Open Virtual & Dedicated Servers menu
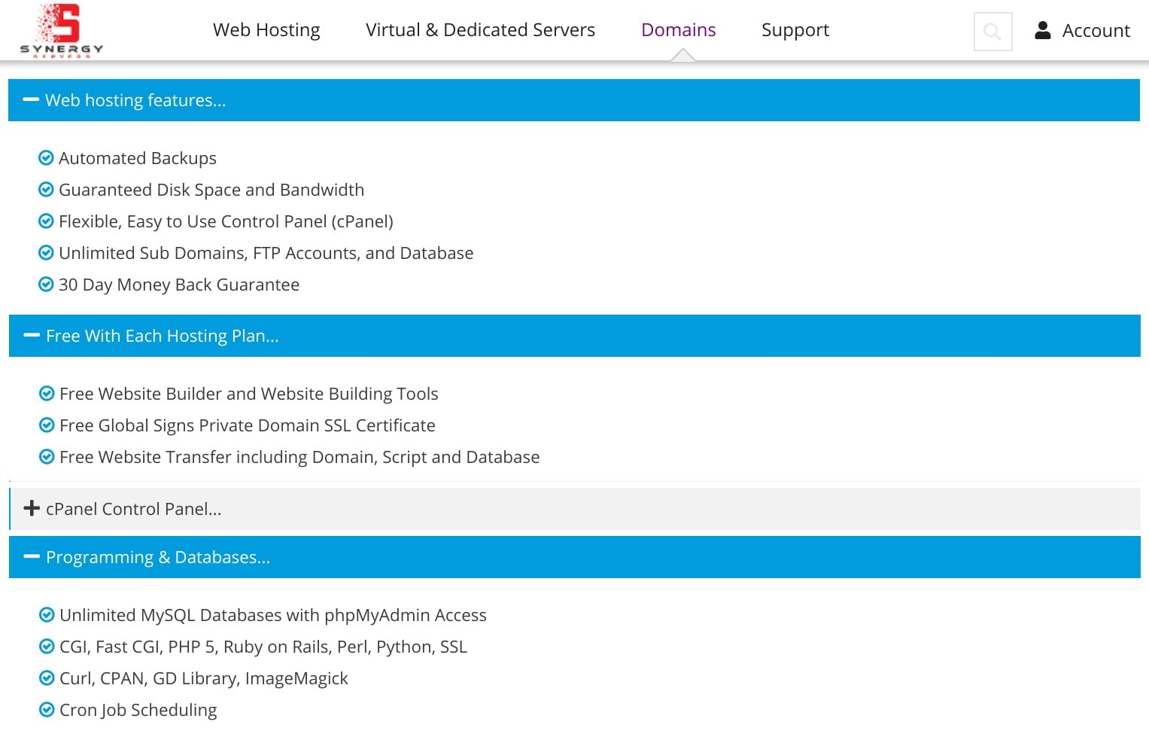This screenshot has width=1149, height=737. click(480, 30)
